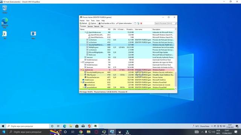Open Microsoft Edge on the guest taskbar
Screen dimensions: 241x135
point(64,126)
